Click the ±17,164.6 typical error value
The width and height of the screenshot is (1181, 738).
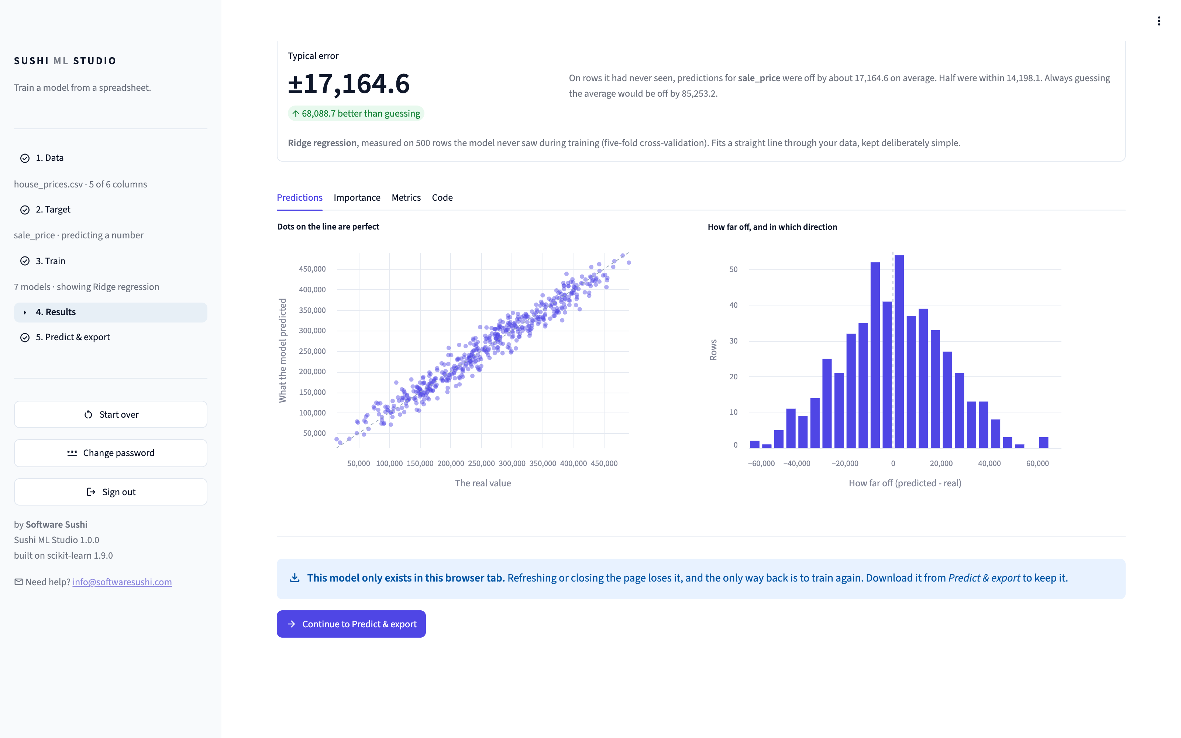348,83
